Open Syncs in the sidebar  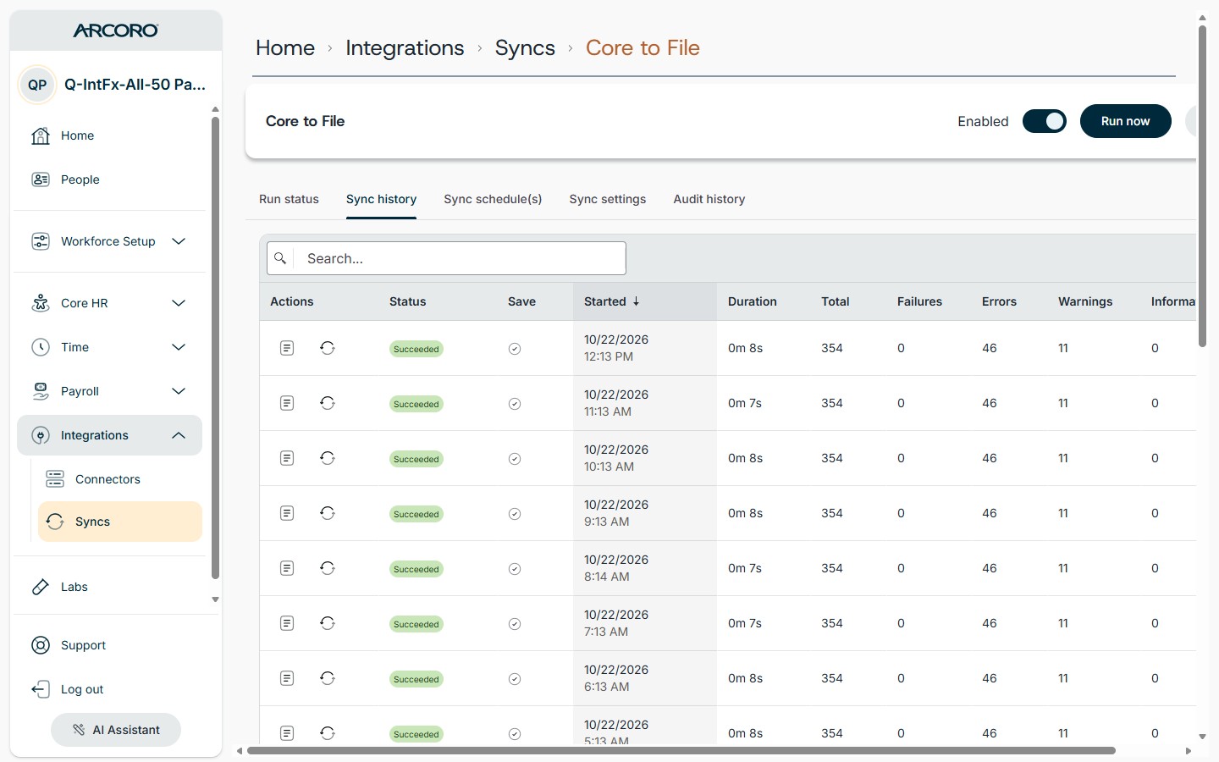click(x=120, y=522)
